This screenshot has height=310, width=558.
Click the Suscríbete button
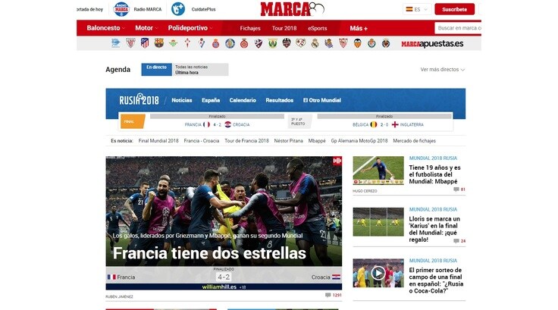[454, 9]
